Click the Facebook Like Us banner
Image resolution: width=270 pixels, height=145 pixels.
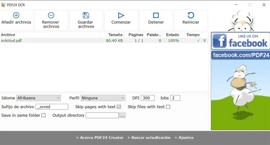240,41
